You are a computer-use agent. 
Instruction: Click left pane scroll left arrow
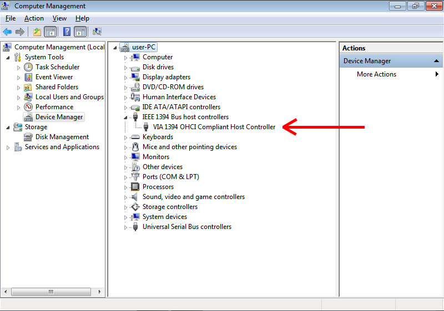tap(6, 292)
